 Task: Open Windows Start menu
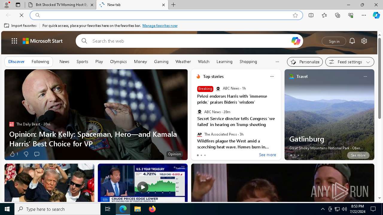7,209
